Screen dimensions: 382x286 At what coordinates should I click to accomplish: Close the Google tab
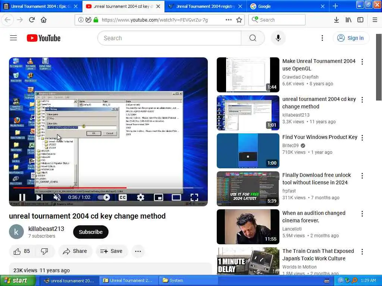click(x=323, y=6)
